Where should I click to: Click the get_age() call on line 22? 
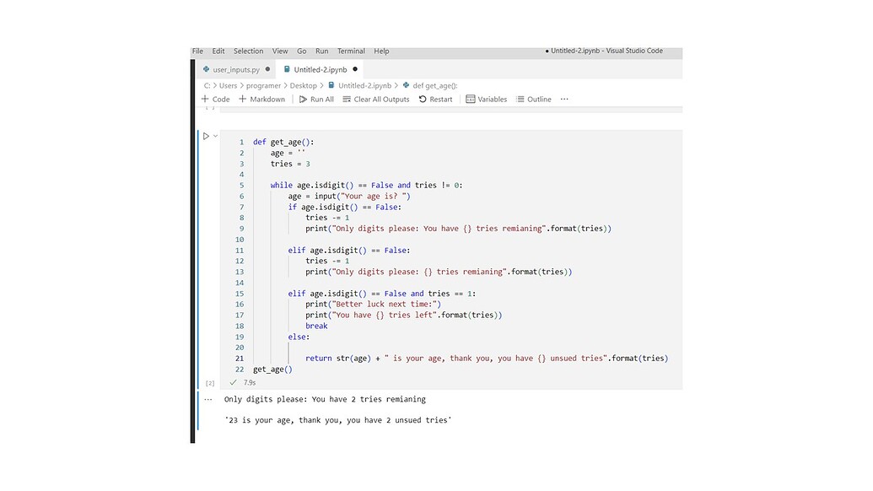(272, 369)
